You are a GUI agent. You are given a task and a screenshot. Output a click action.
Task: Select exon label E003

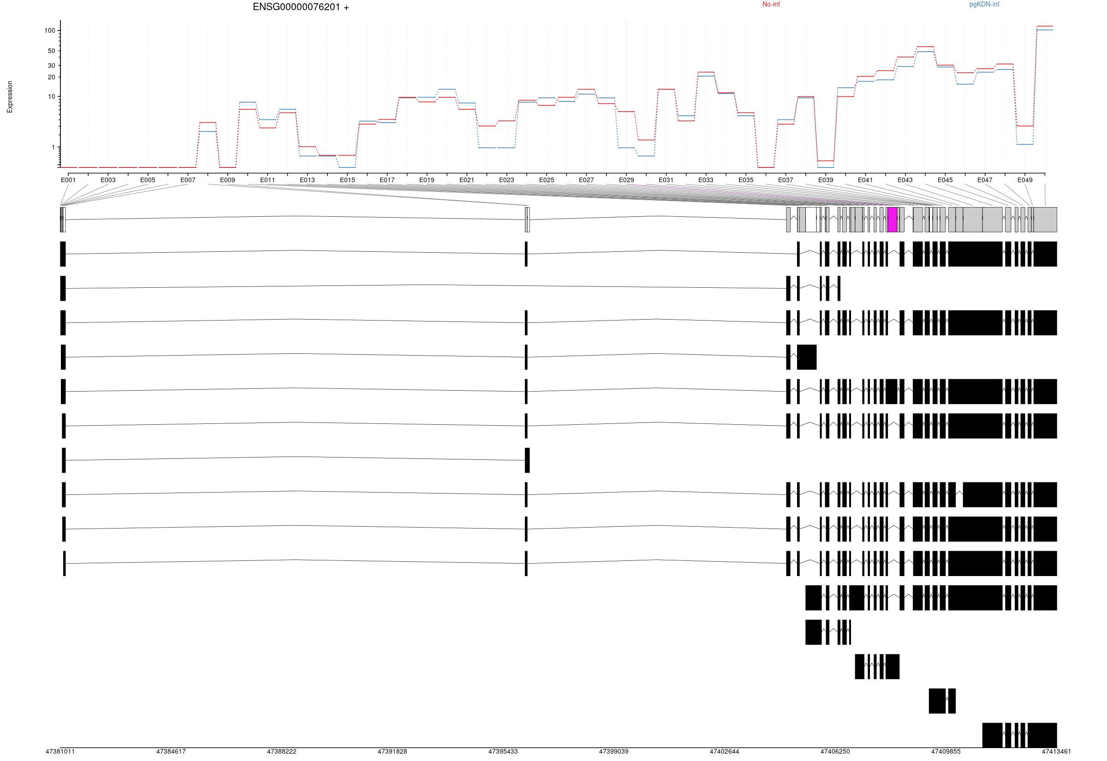point(108,180)
